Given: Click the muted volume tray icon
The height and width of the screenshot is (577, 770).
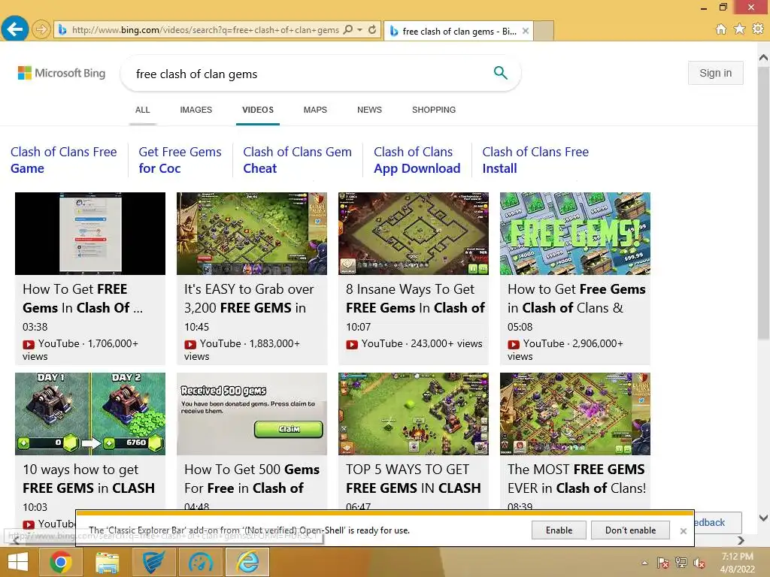Looking at the screenshot, I should [699, 563].
